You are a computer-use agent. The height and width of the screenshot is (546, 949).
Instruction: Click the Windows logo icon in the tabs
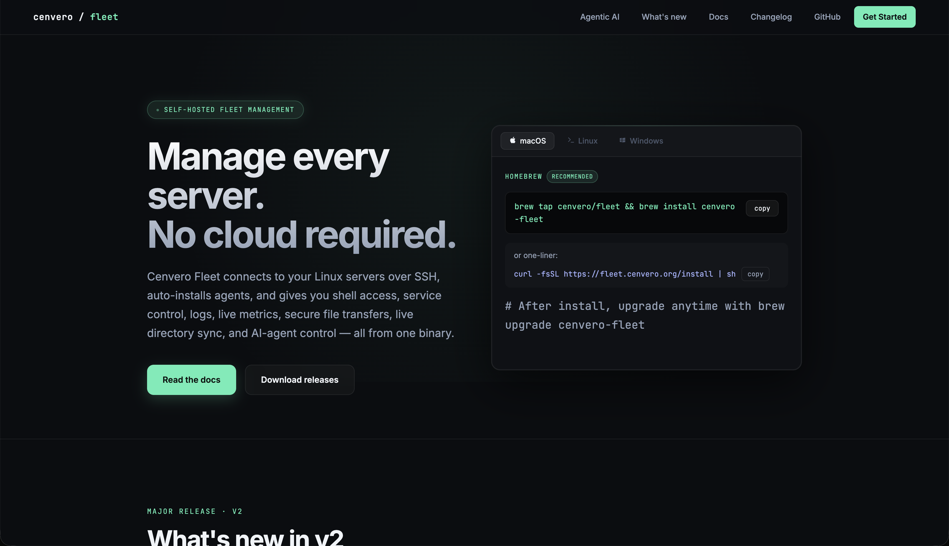click(622, 140)
